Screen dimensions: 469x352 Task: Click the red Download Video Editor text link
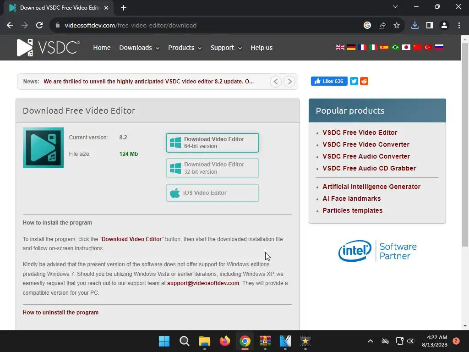point(131,239)
